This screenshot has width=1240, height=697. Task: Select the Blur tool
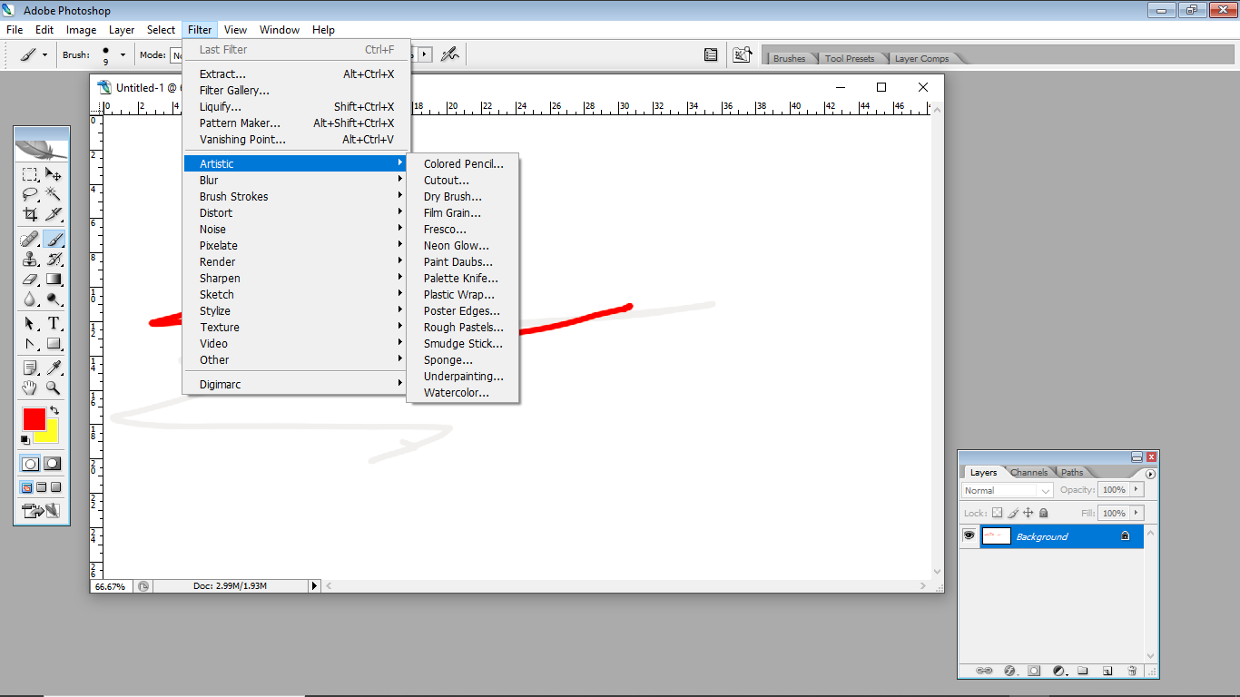(30, 299)
